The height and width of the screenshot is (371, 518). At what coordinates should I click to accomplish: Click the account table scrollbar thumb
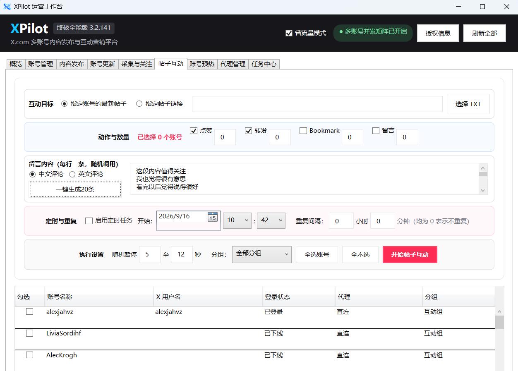[x=499, y=322]
